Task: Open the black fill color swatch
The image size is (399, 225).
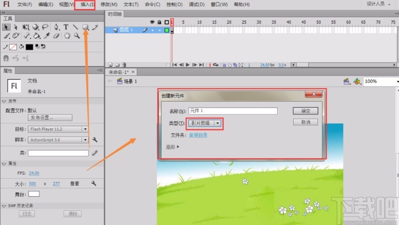Action: (x=29, y=47)
